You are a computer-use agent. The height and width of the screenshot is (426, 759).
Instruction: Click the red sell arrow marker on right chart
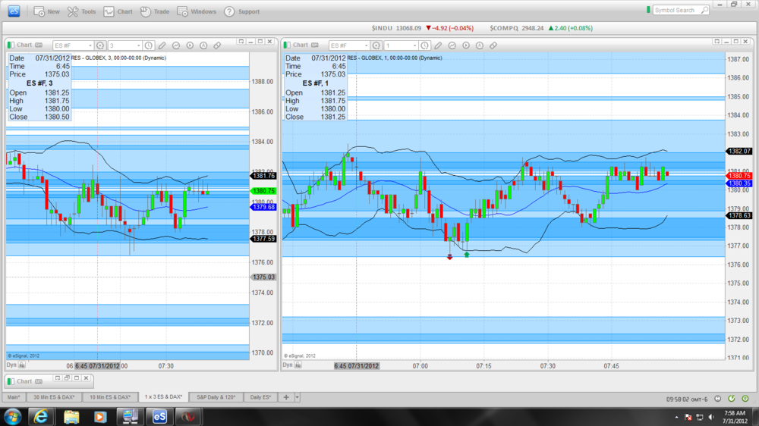point(449,257)
